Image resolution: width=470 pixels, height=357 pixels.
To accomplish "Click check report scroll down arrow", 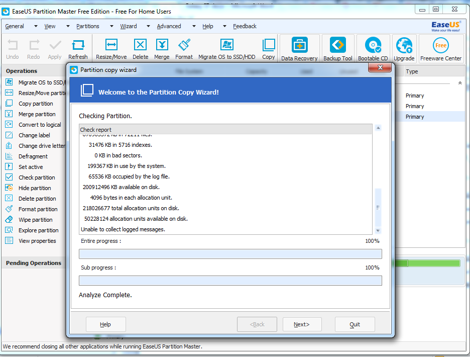I will pyautogui.click(x=378, y=231).
